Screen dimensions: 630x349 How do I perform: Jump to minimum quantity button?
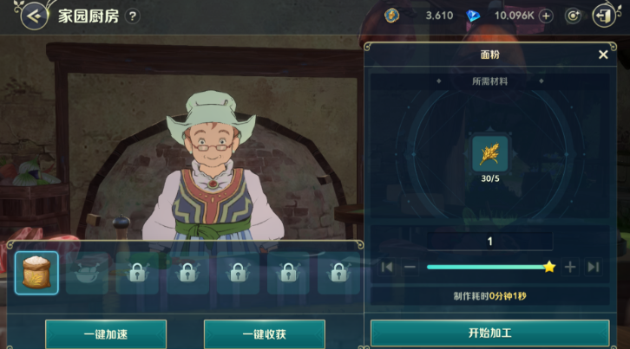click(387, 268)
